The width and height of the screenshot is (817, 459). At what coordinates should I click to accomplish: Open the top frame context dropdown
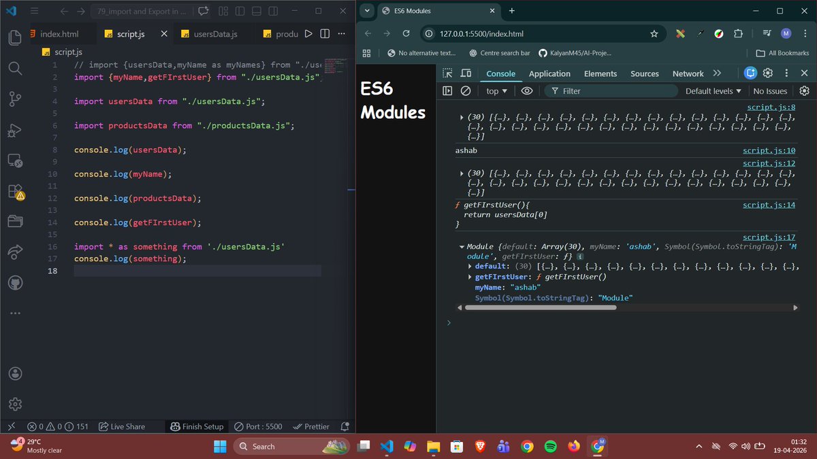496,90
